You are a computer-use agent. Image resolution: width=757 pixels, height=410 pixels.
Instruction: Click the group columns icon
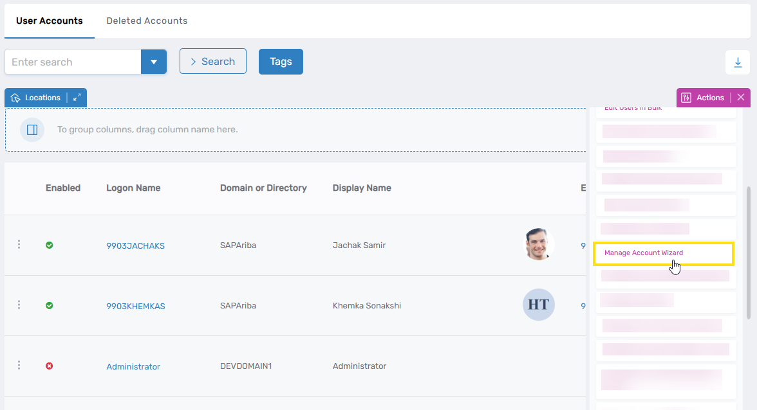[32, 129]
